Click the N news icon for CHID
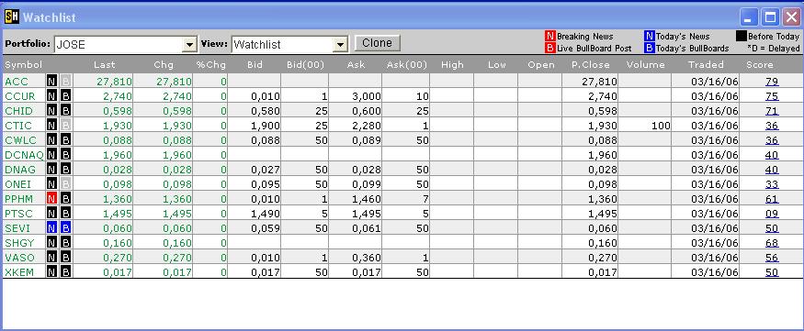 click(51, 111)
